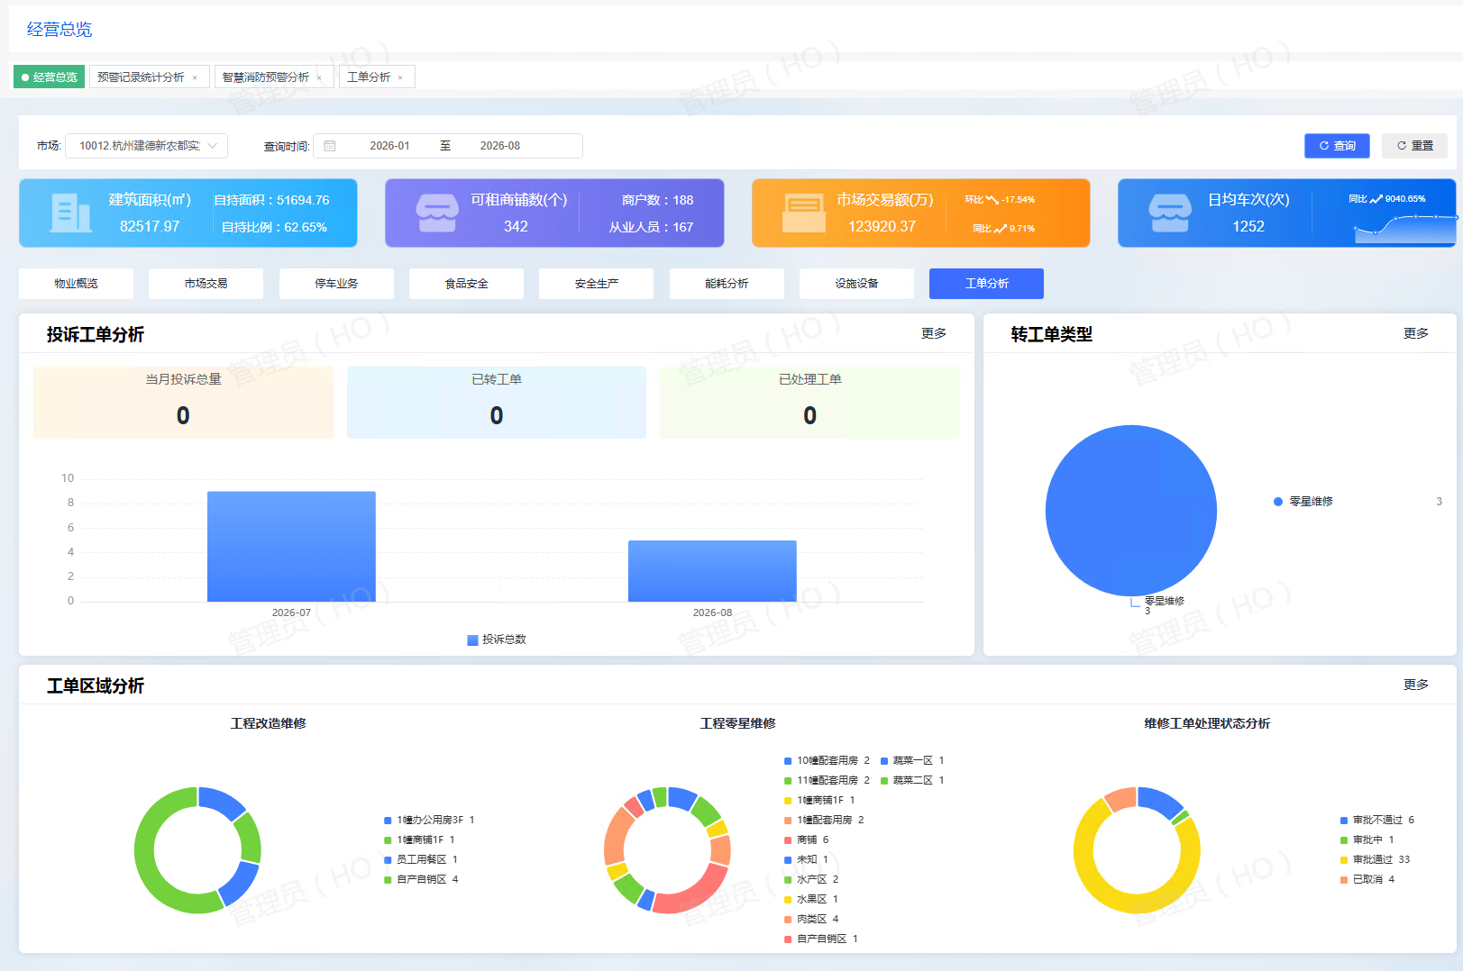Switch to the 食品安全 tab
This screenshot has height=971, width=1463.
466,284
